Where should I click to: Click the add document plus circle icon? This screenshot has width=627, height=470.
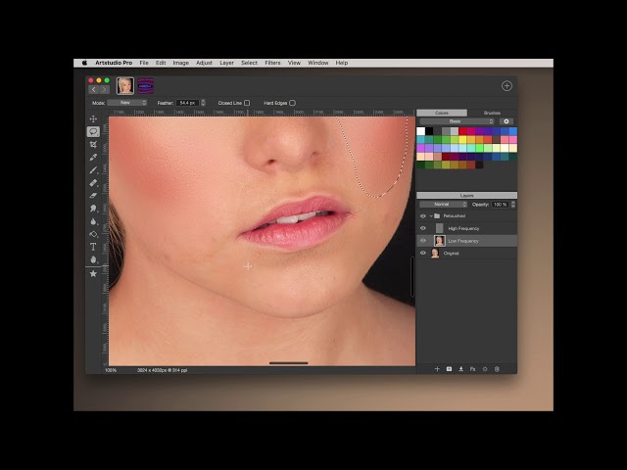click(x=506, y=86)
